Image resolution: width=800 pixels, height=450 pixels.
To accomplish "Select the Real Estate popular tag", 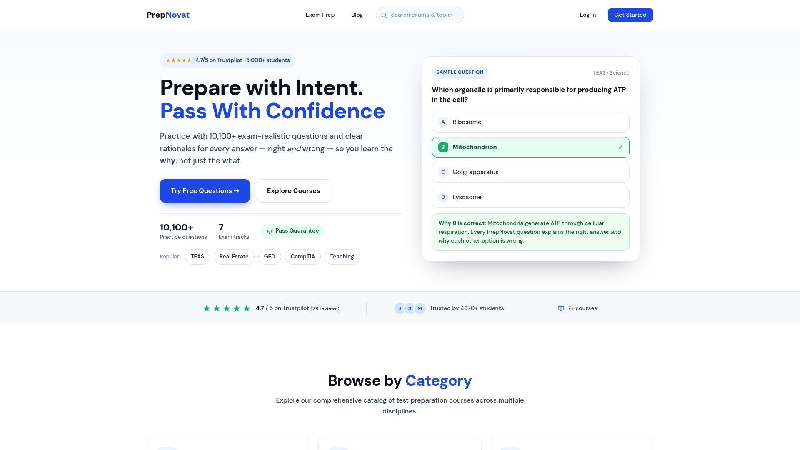I will point(234,257).
